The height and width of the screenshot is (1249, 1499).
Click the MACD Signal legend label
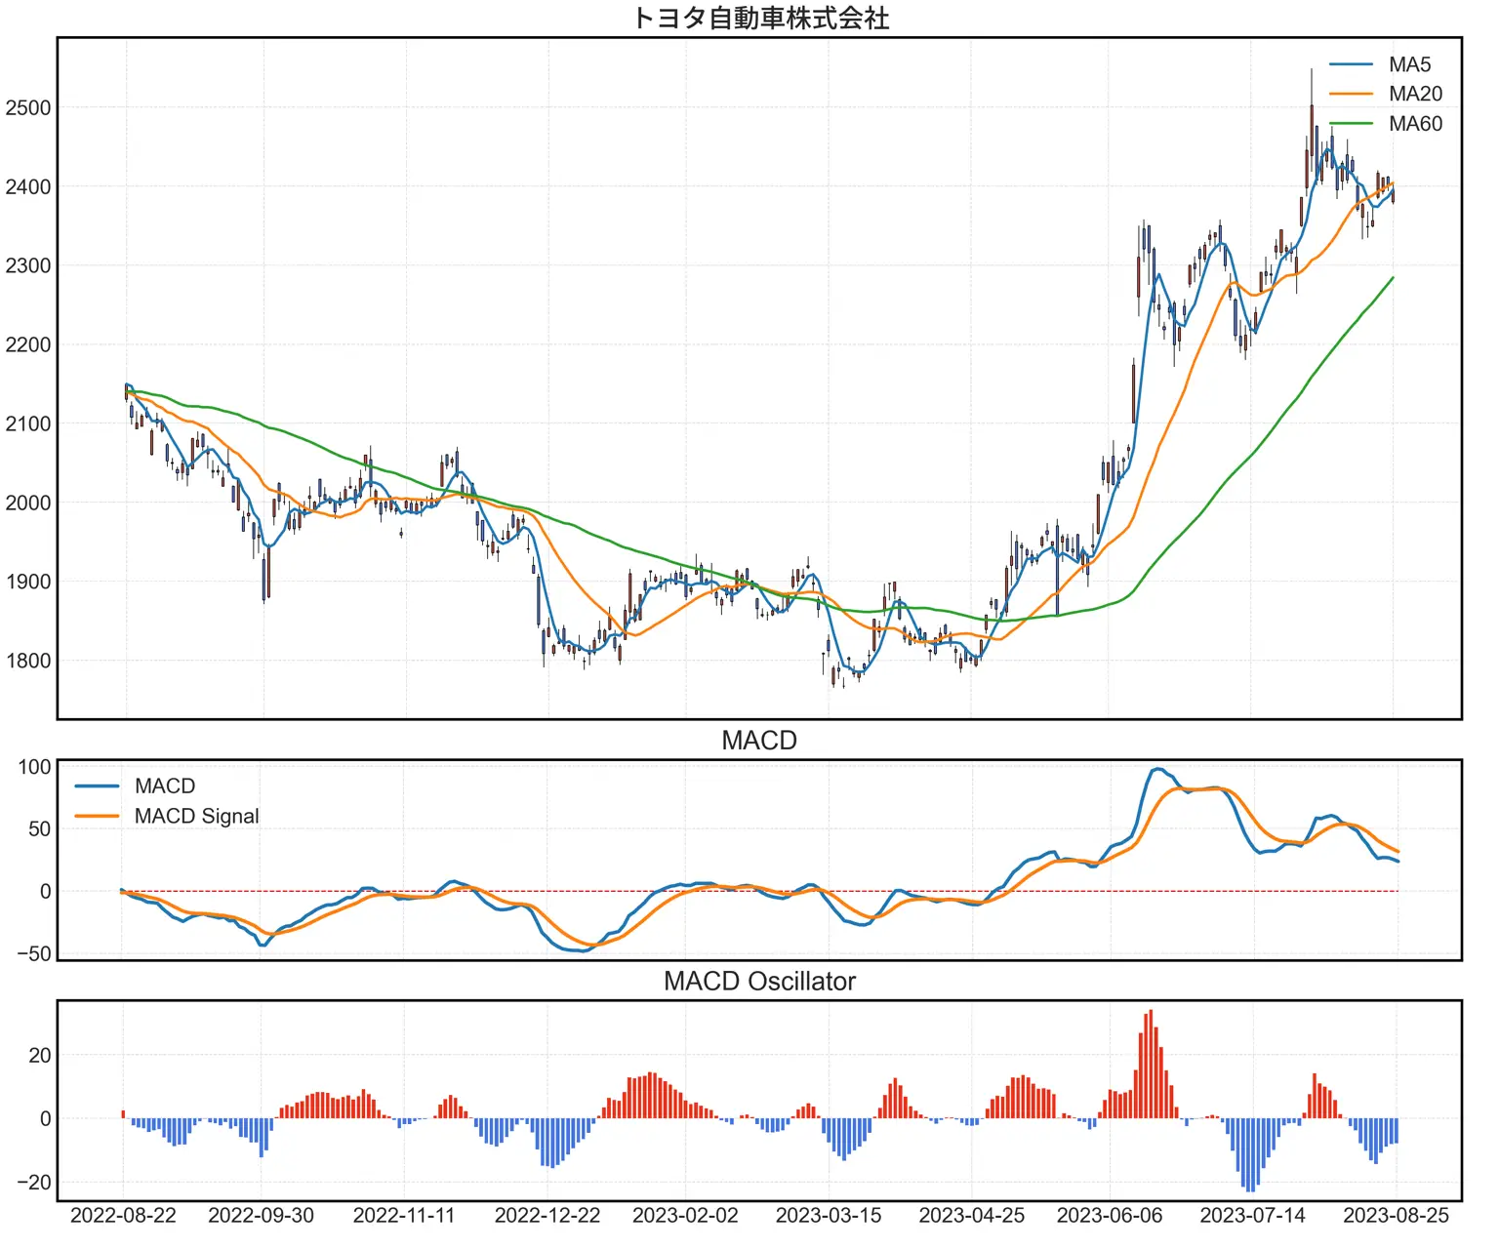pos(196,817)
